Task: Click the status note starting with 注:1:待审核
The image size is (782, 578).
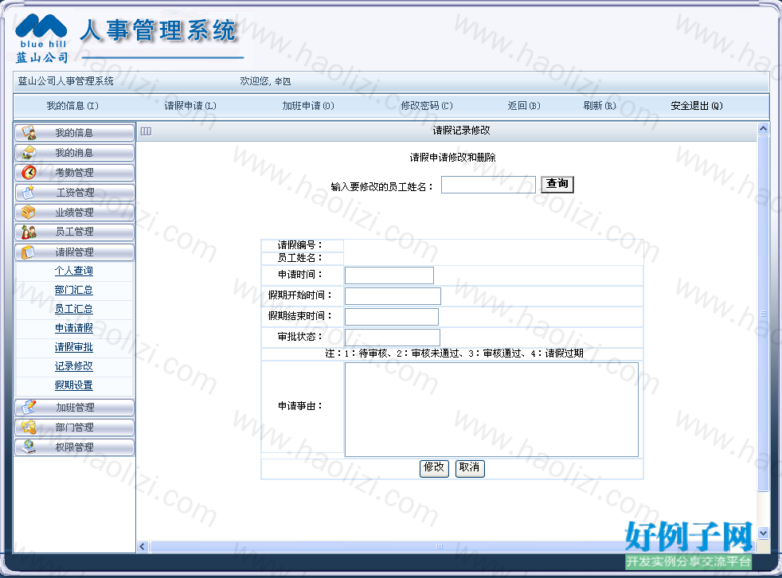Action: (x=454, y=353)
